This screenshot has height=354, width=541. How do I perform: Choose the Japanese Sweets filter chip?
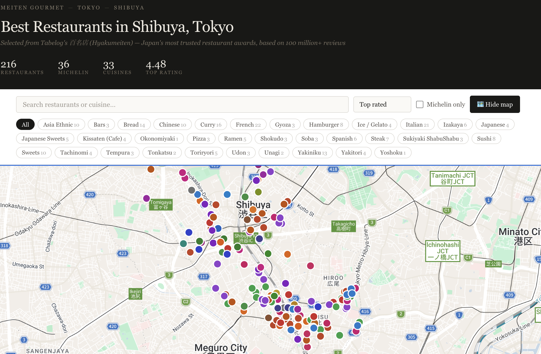pos(45,138)
